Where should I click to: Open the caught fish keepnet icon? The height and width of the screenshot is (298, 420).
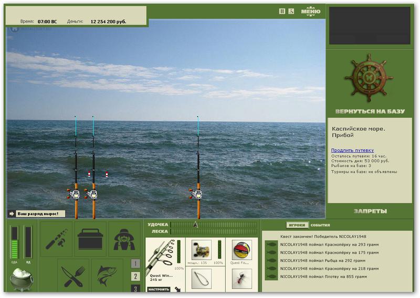(x=107, y=275)
